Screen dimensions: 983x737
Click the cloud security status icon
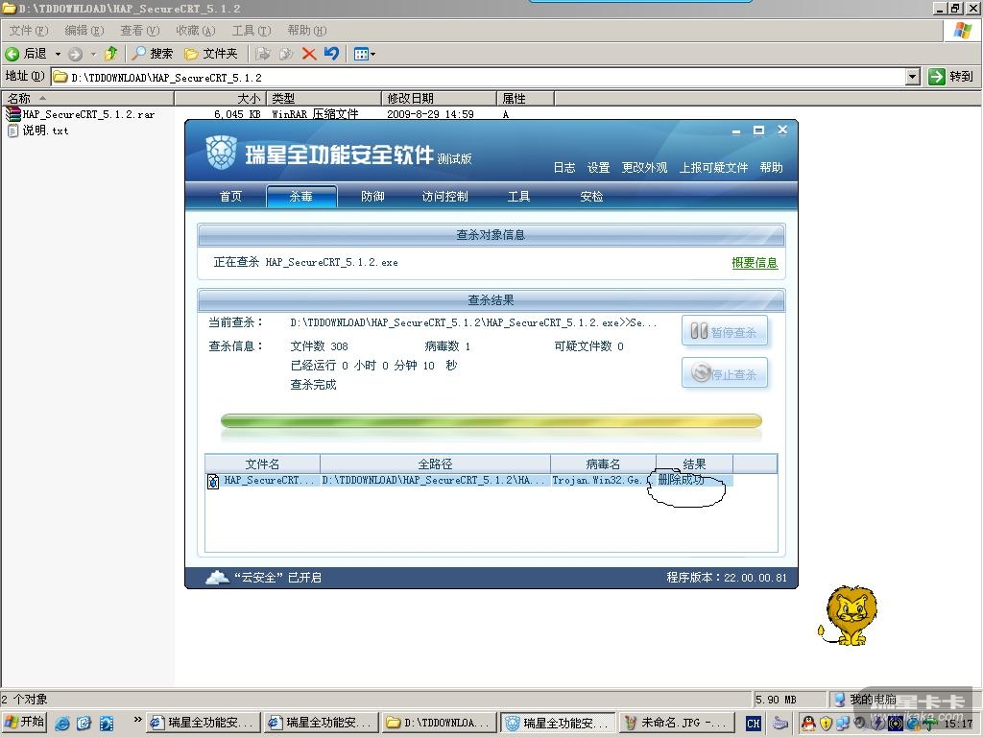[218, 577]
